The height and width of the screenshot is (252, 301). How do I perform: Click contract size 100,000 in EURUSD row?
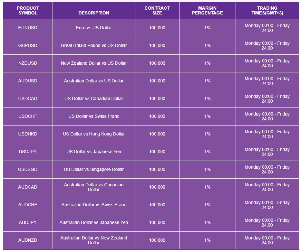pos(157,28)
